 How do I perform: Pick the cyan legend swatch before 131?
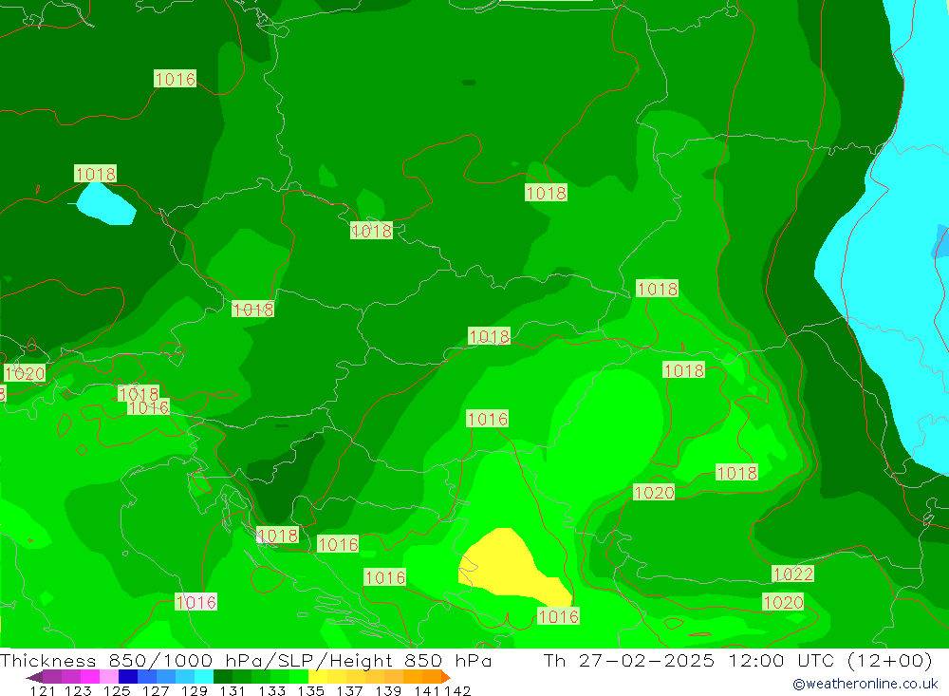[204, 677]
